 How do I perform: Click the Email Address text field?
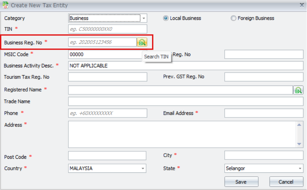(264, 113)
